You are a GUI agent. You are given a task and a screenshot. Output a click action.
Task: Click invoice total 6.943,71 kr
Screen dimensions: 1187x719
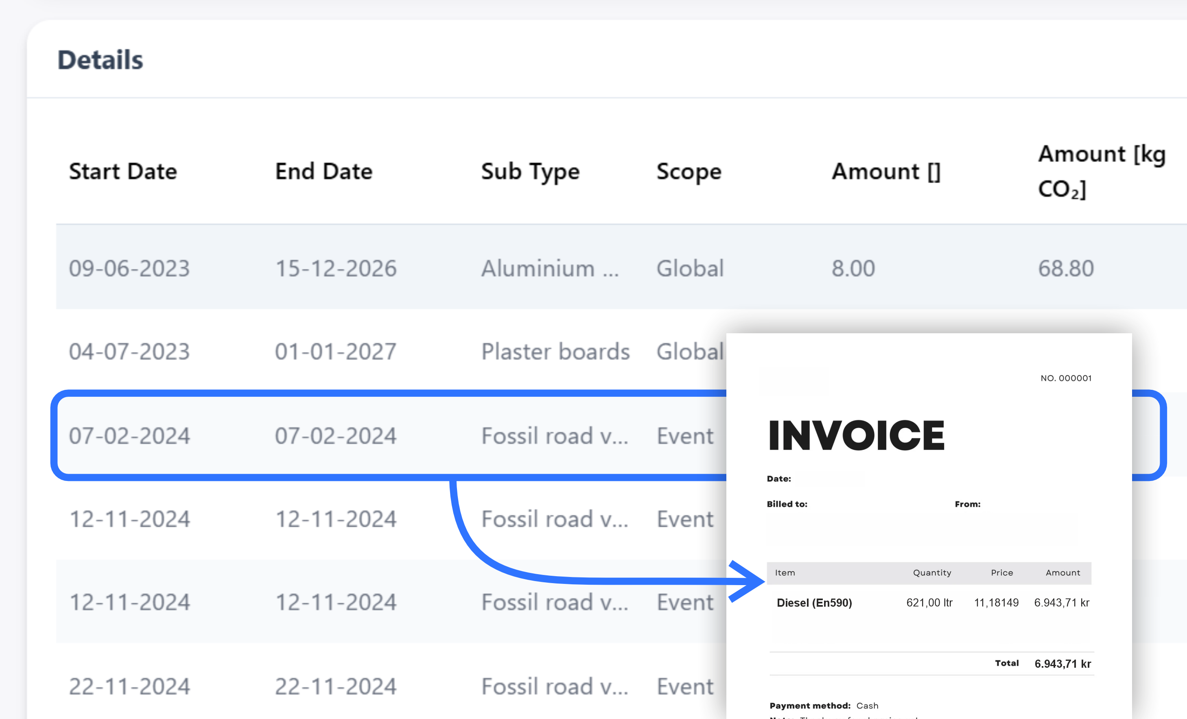click(x=1062, y=664)
